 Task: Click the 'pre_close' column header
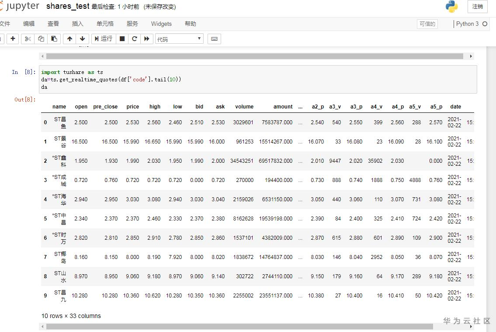(x=105, y=107)
